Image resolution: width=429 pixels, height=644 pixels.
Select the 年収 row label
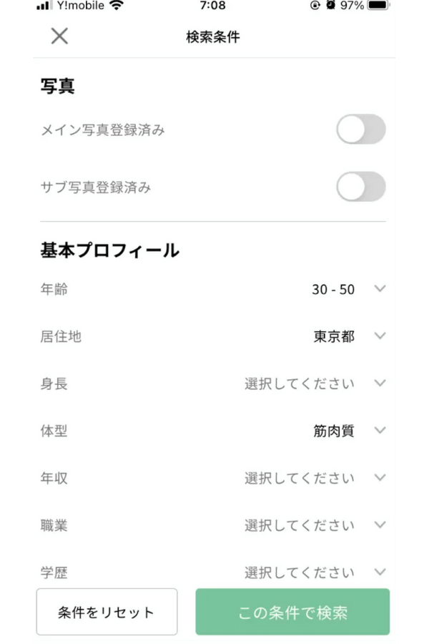click(x=54, y=478)
